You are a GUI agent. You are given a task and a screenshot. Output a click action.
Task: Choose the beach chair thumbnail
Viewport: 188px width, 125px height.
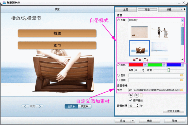click(139, 48)
